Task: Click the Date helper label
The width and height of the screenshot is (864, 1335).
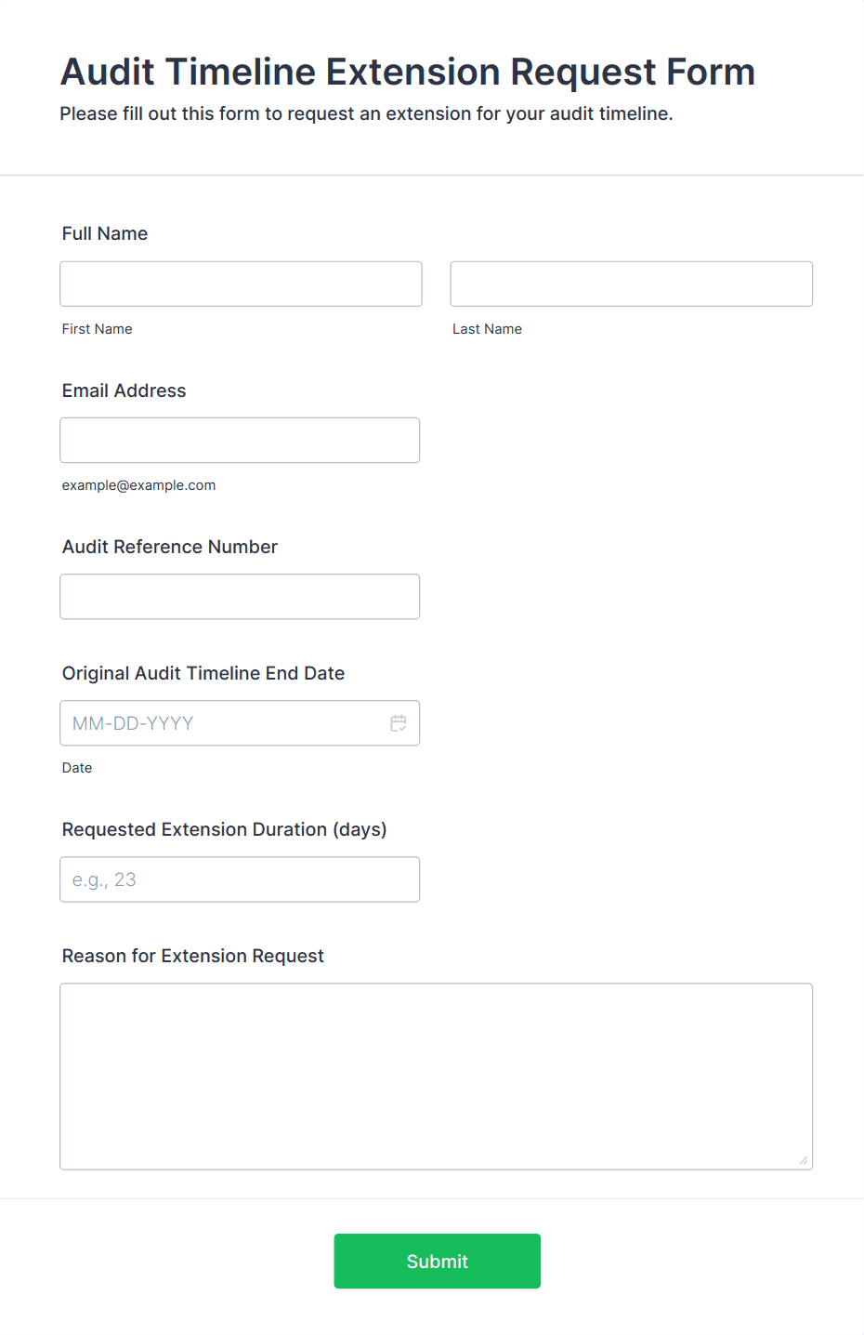Action: coord(77,767)
